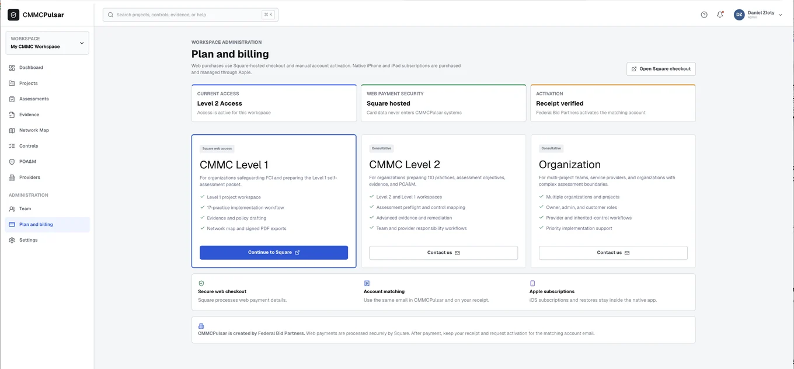This screenshot has height=369, width=794.
Task: Open Projects from the sidebar
Action: 47,83
